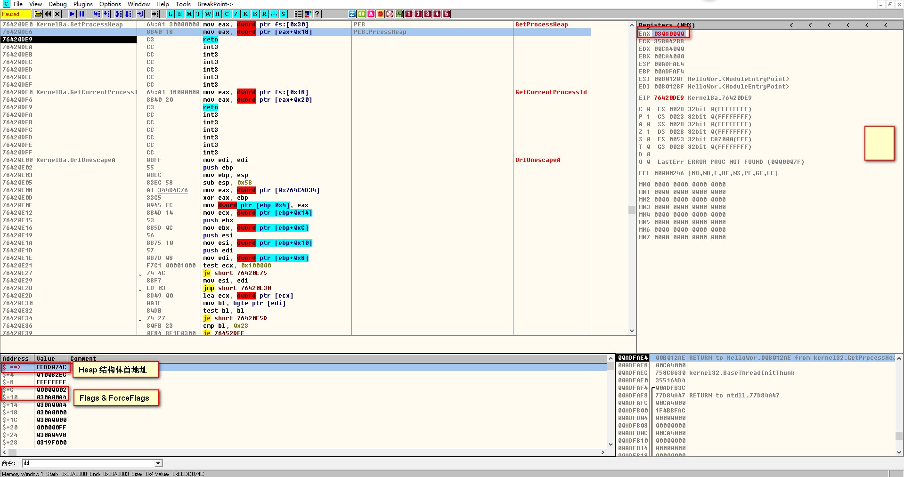The image size is (904, 477).
Task: Select the EAX value 030A0000
Action: point(669,34)
